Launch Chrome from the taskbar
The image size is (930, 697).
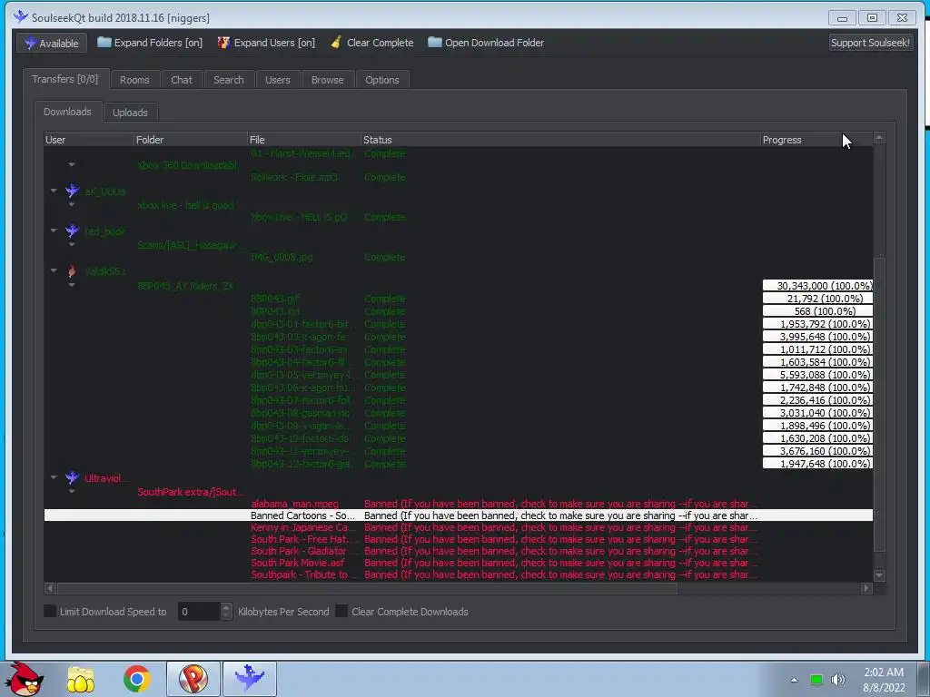pyautogui.click(x=137, y=679)
